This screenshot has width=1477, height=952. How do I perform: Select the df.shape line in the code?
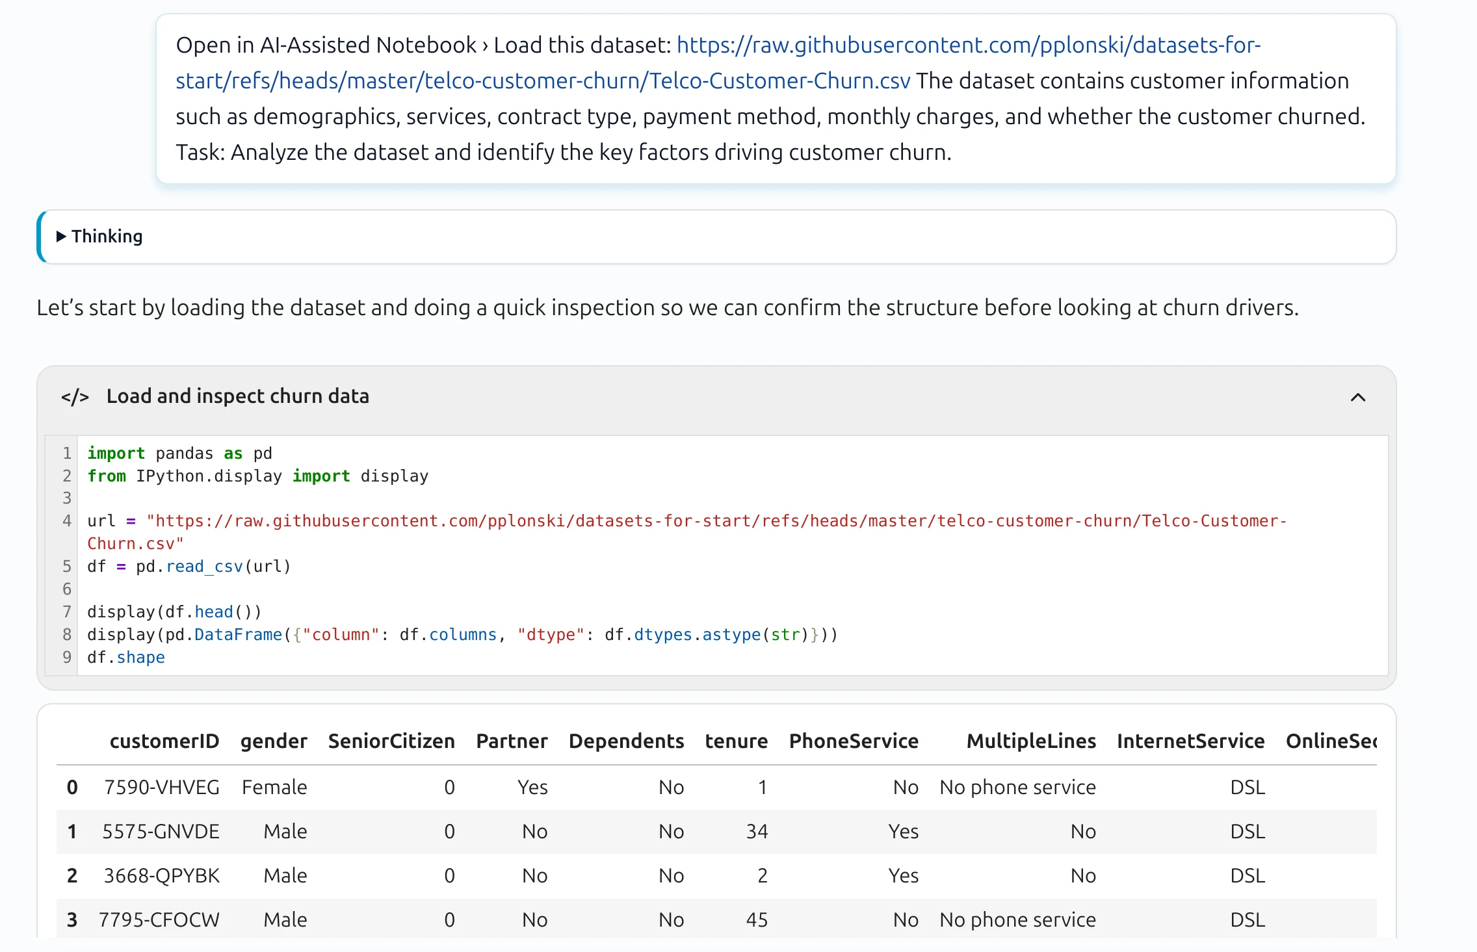click(126, 657)
